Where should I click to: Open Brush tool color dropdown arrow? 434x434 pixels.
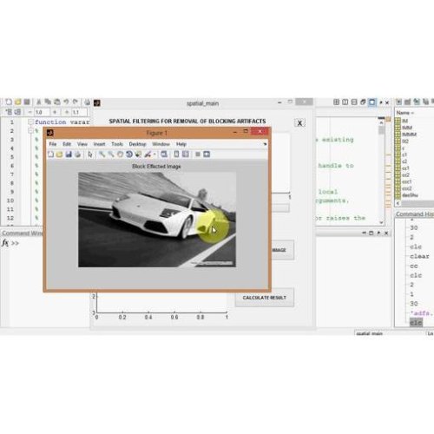pyautogui.click(x=155, y=155)
